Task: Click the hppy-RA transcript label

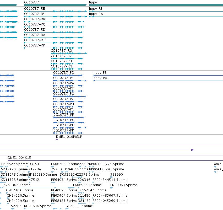Action: pos(96,14)
